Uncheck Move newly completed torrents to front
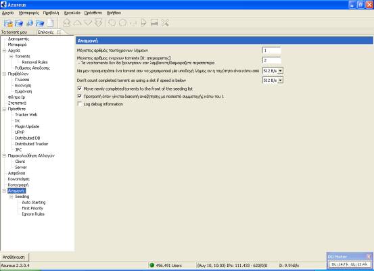 pos(80,89)
